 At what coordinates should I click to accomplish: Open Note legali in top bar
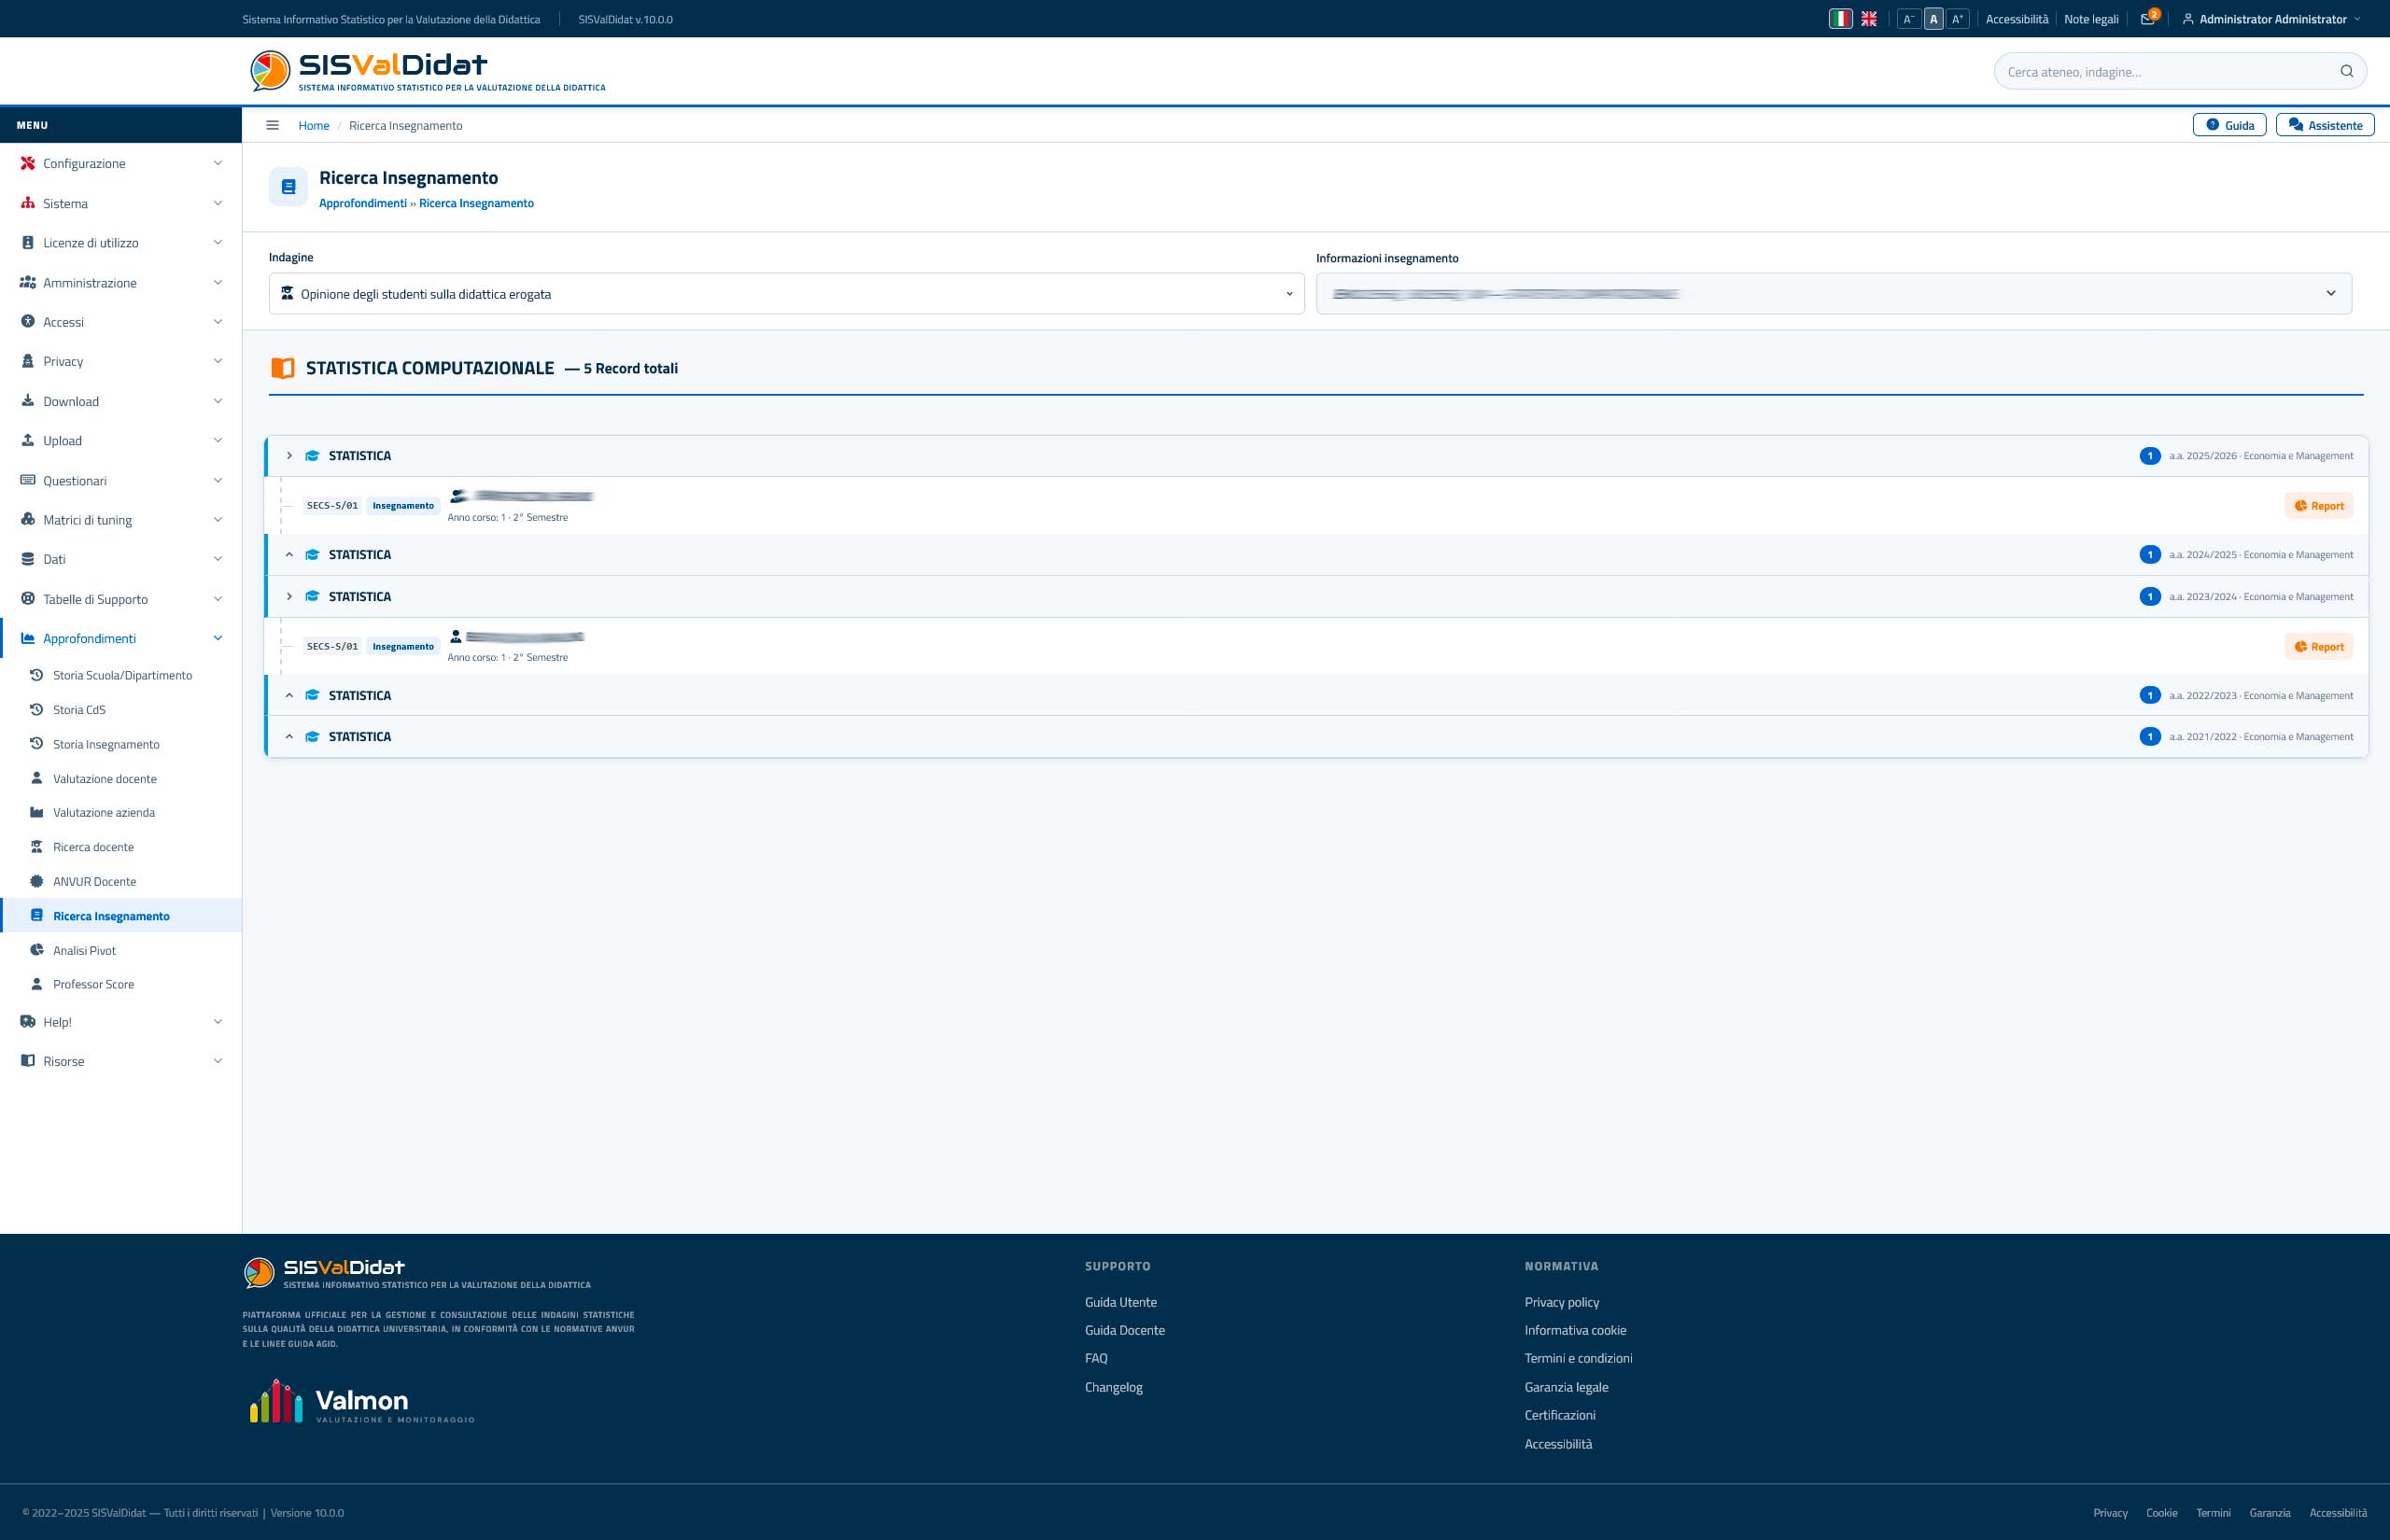[x=2091, y=19]
